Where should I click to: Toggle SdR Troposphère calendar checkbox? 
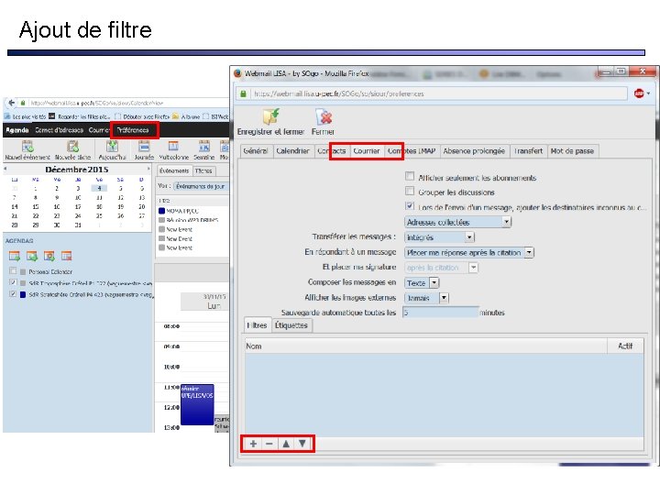(13, 282)
